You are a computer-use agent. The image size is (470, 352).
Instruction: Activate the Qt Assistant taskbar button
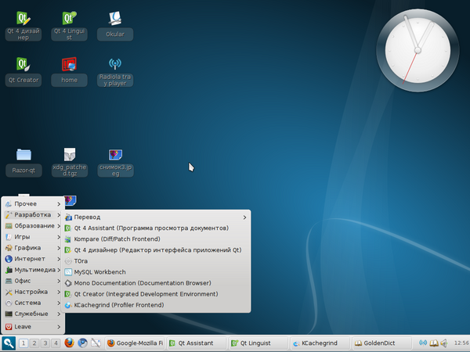[197, 343]
